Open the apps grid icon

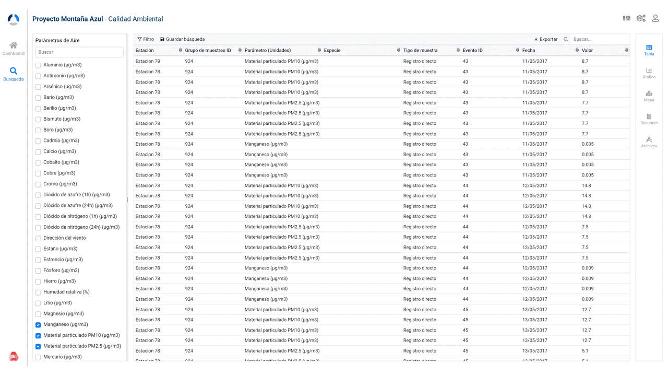click(x=626, y=18)
